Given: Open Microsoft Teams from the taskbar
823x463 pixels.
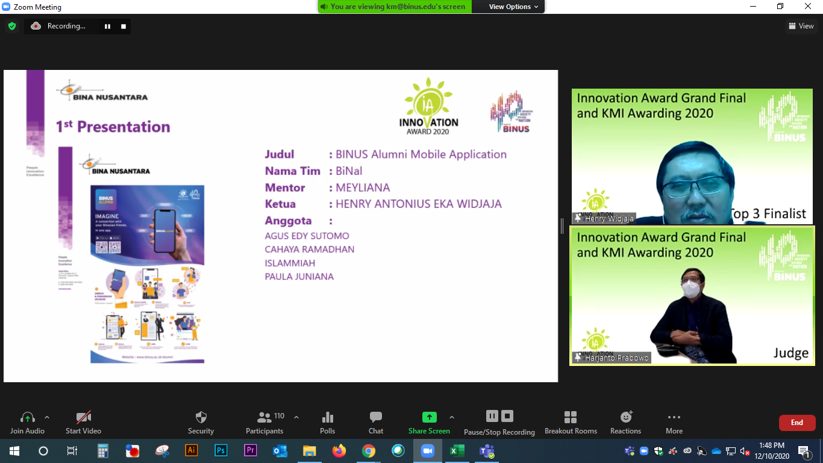Looking at the screenshot, I should [487, 451].
